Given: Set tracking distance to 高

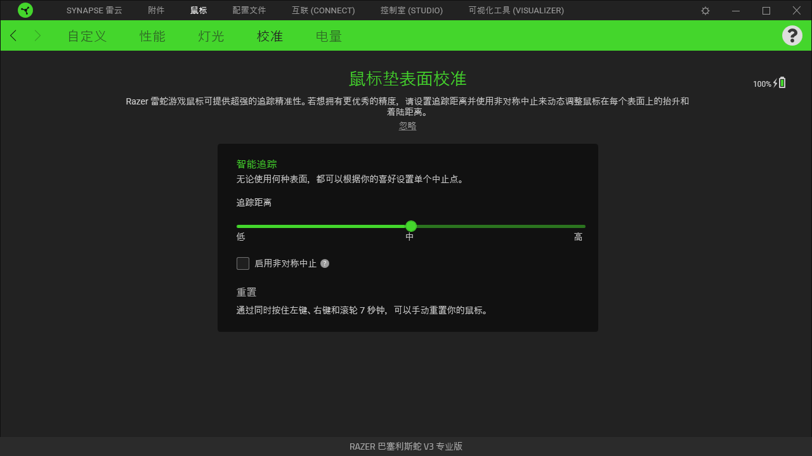Looking at the screenshot, I should (x=578, y=237).
